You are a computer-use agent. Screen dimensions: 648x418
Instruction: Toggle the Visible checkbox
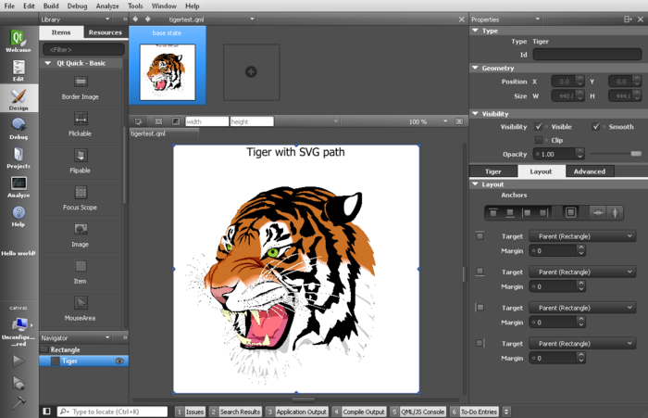tap(539, 127)
